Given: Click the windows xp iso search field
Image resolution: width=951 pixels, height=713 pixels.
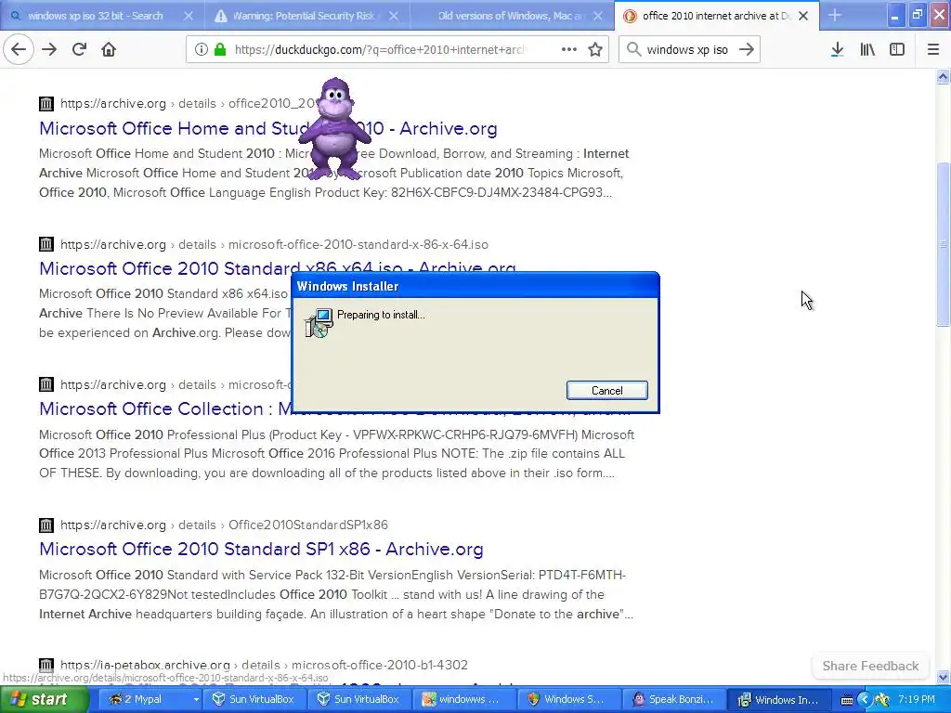Looking at the screenshot, I should 687,49.
